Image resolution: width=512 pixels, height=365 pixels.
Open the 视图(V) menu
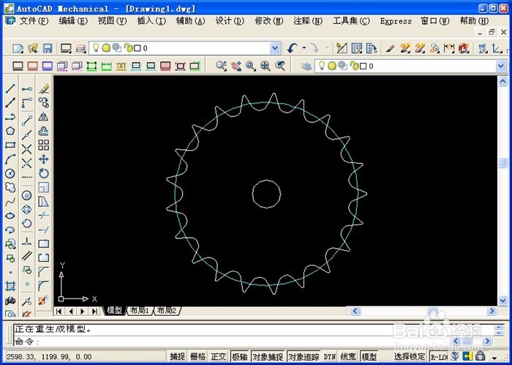tap(112, 21)
